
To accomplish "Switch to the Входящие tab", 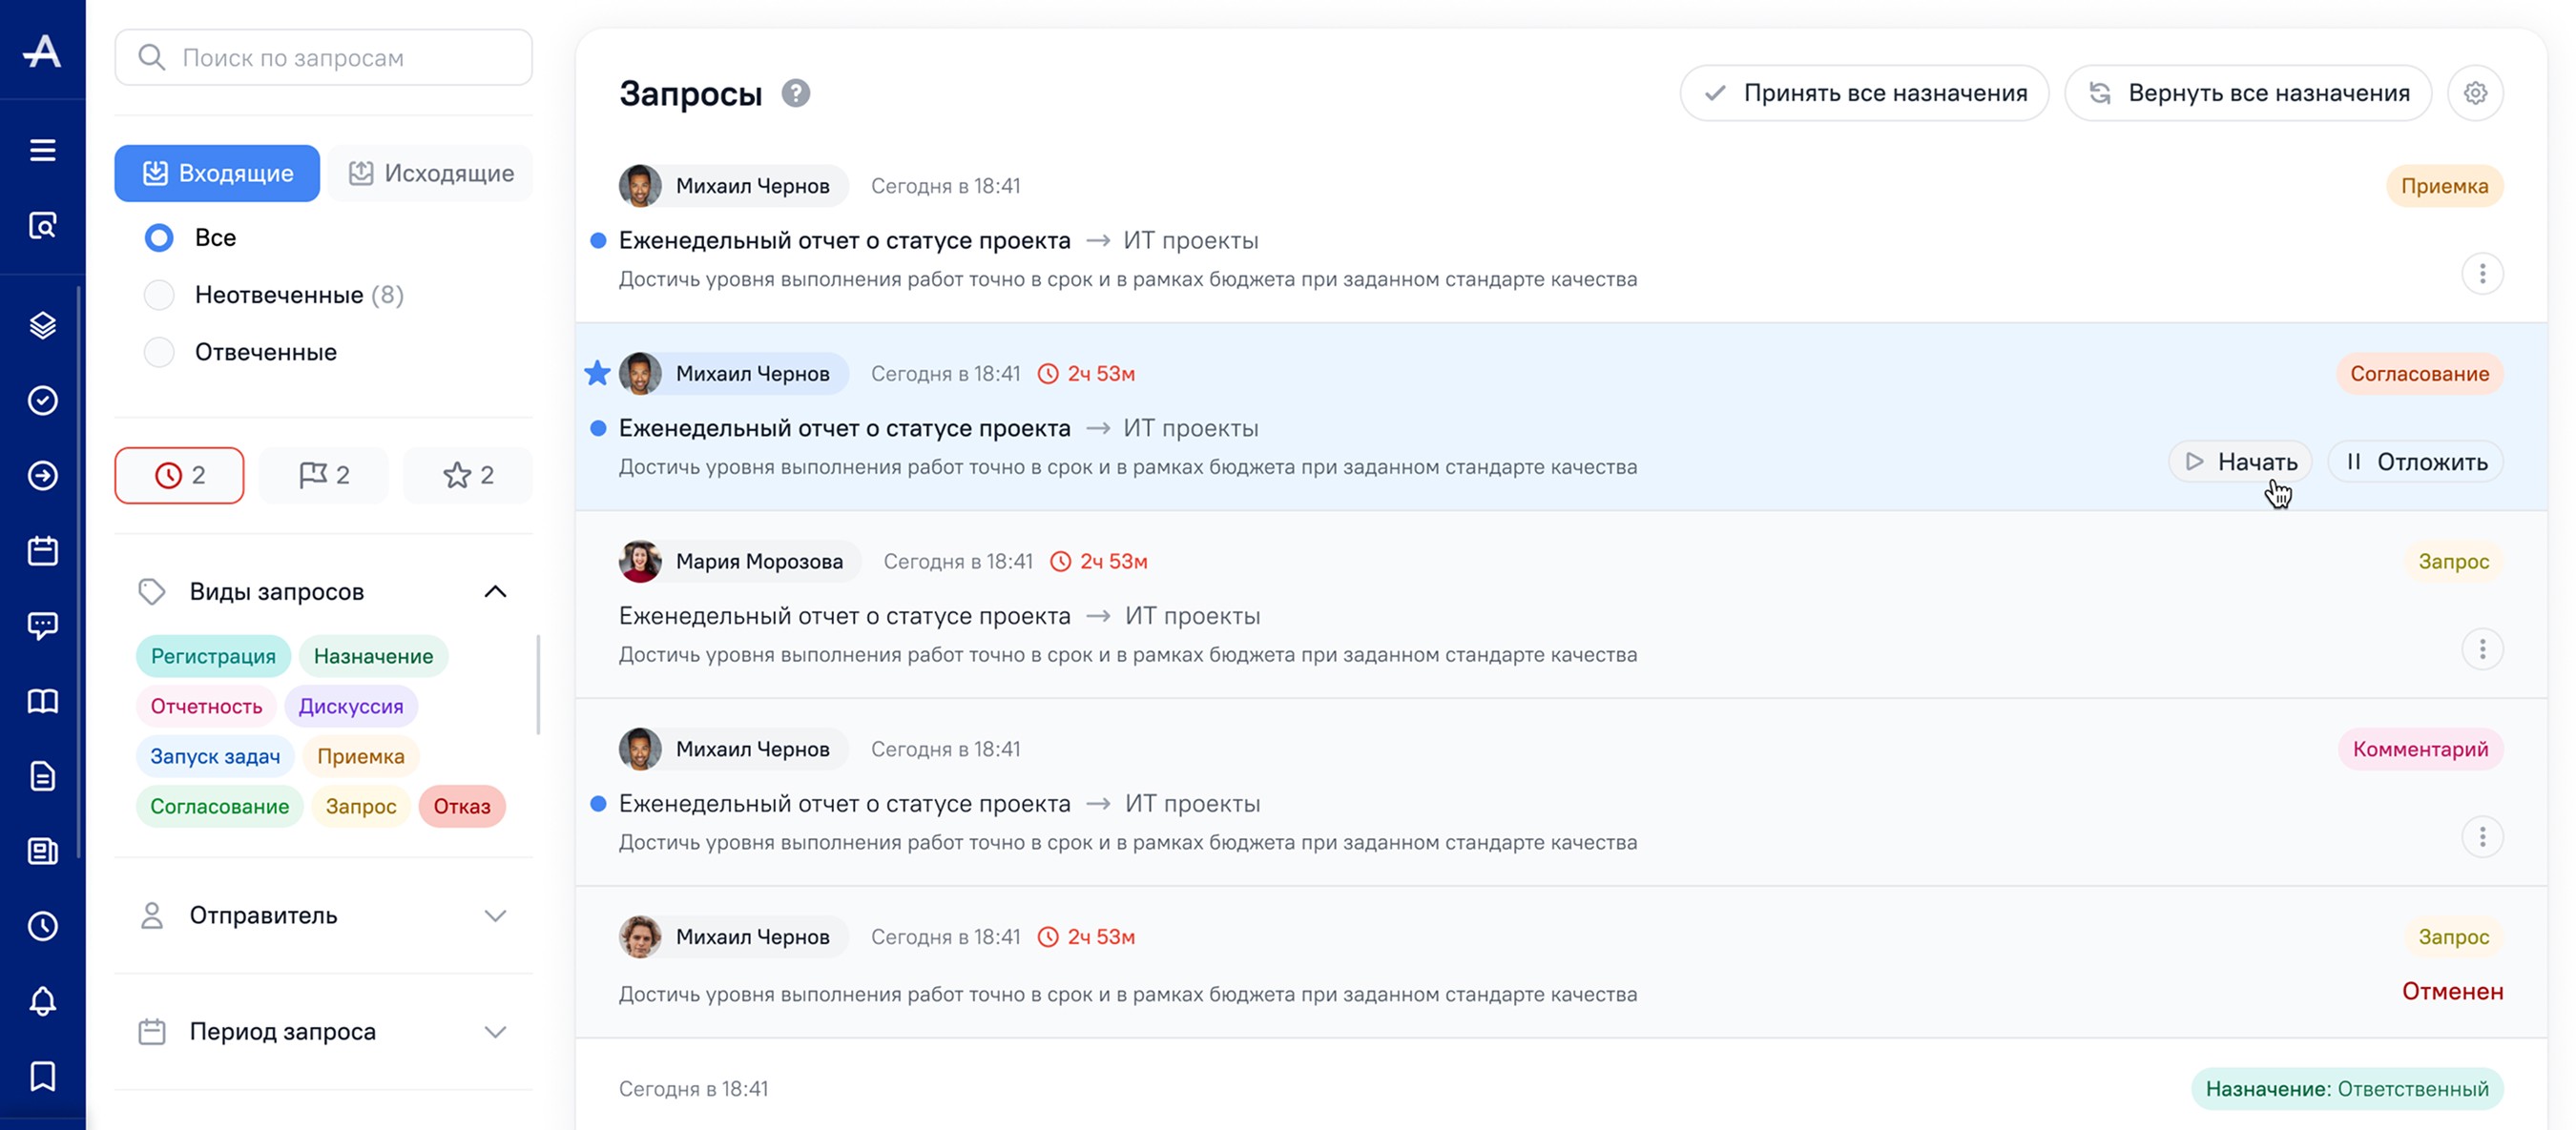I will 217,173.
